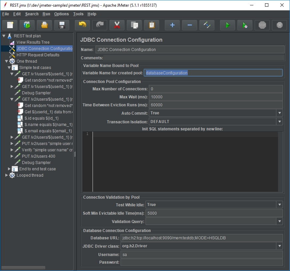Image resolution: width=290 pixels, height=271 pixels.
Task: Select $.email equals ${email_1} assertion
Action: click(48, 131)
